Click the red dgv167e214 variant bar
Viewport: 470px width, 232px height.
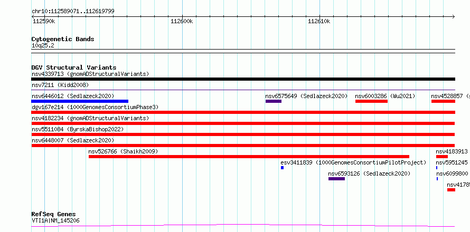(243, 112)
